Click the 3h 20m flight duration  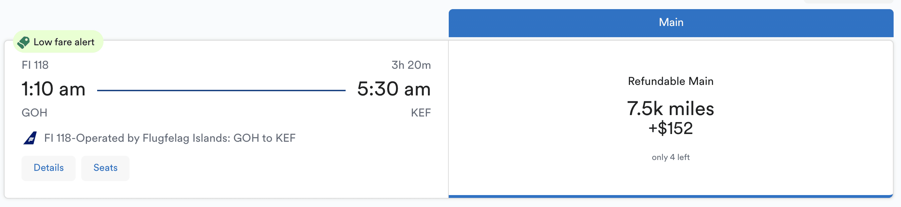pos(411,65)
